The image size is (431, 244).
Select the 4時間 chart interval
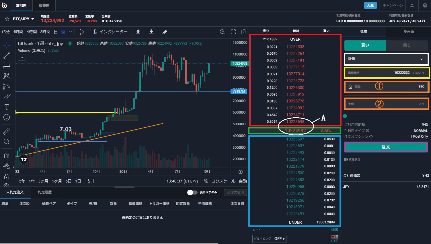32,32
